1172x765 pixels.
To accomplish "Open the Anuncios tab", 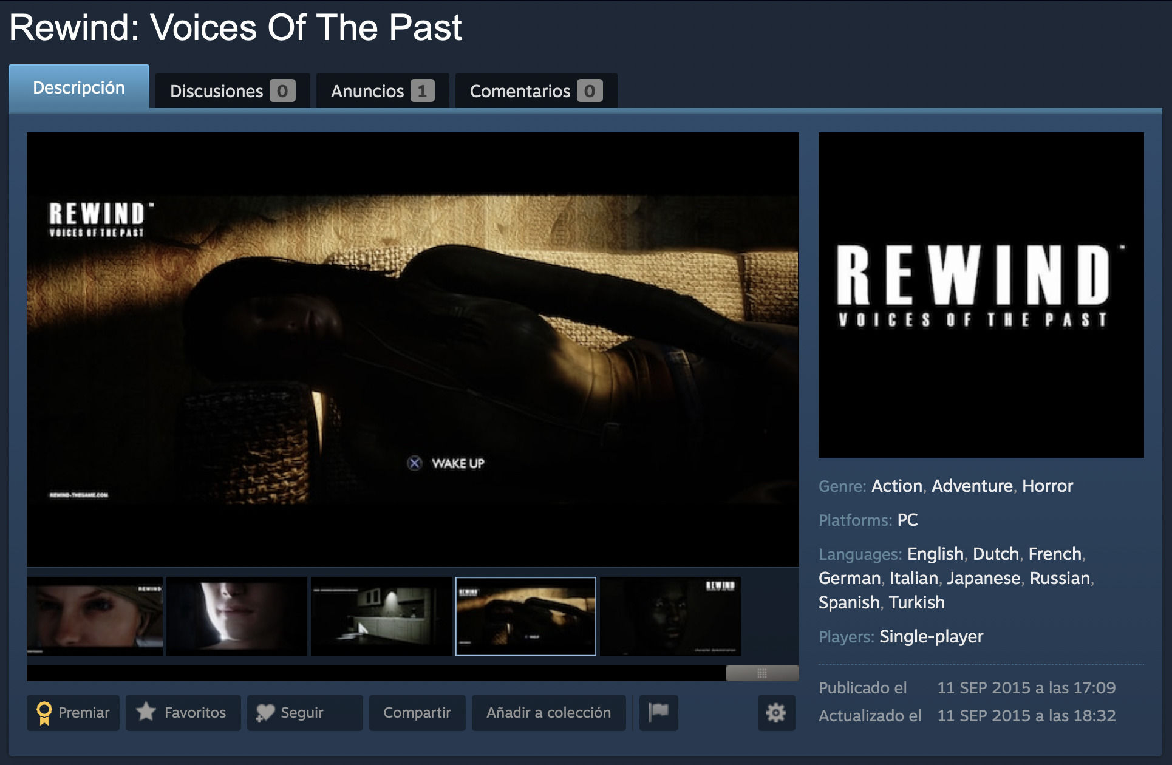I will [x=382, y=91].
